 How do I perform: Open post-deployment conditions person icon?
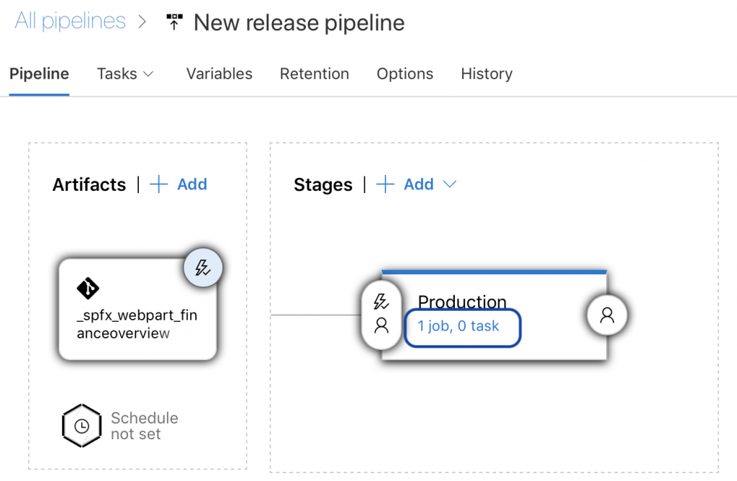point(607,315)
